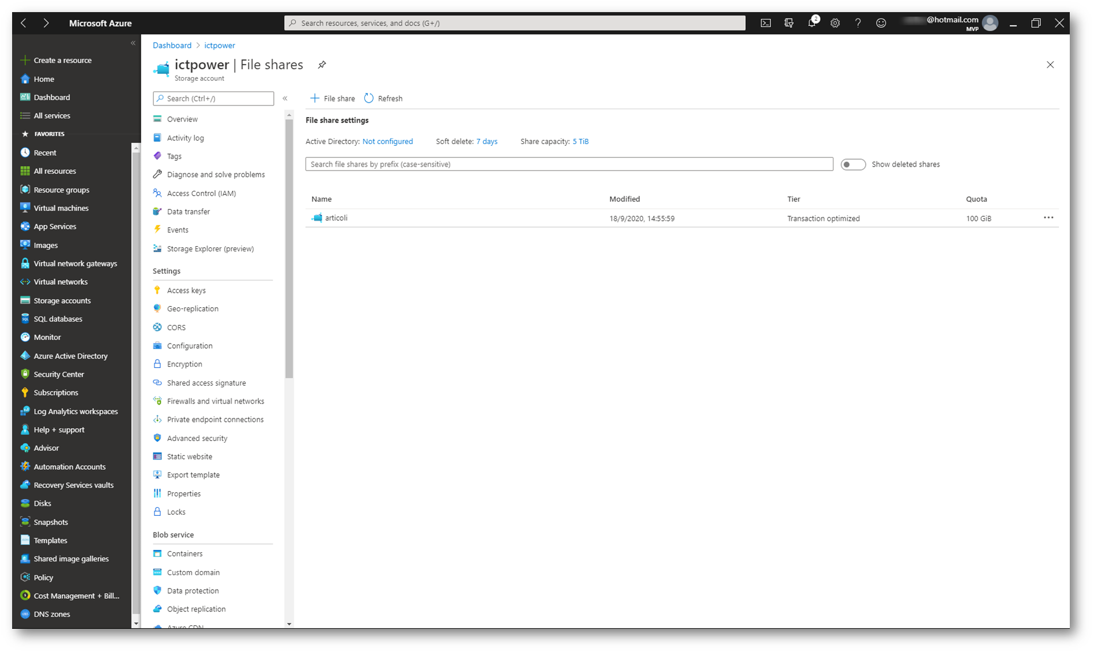Sort by Modified column header
Screen dimensions: 1094x653
[x=625, y=199]
